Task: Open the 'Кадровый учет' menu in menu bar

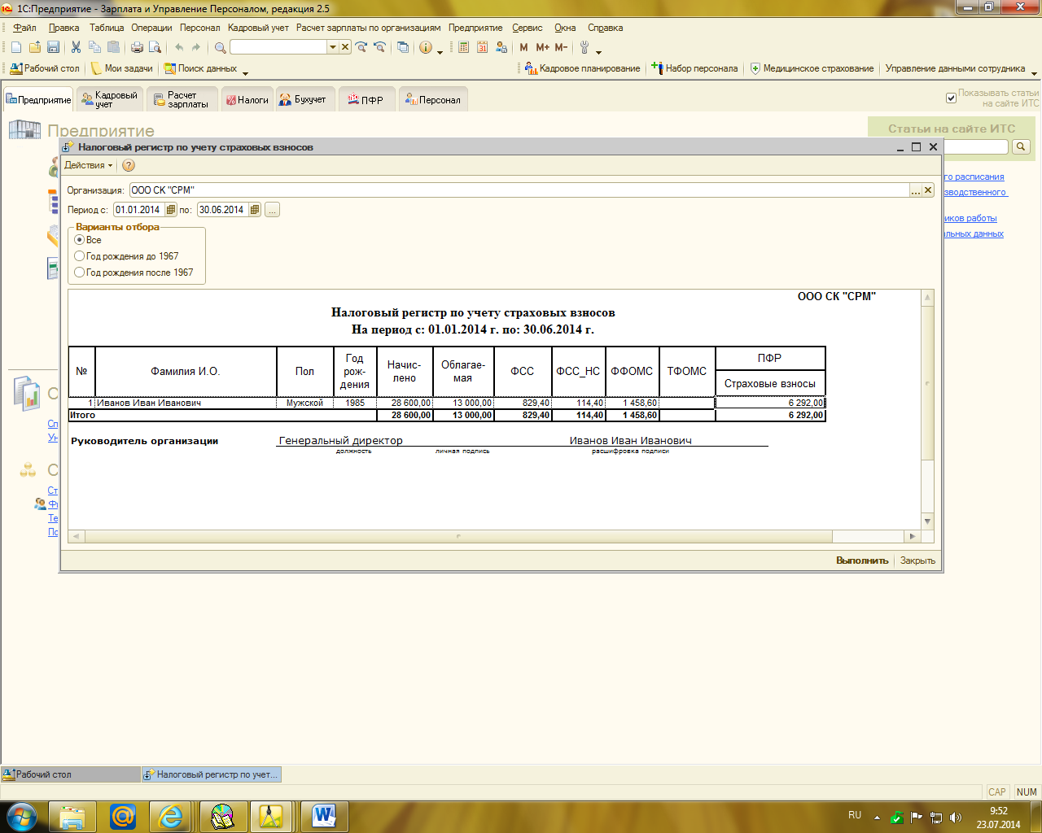Action: (x=258, y=28)
